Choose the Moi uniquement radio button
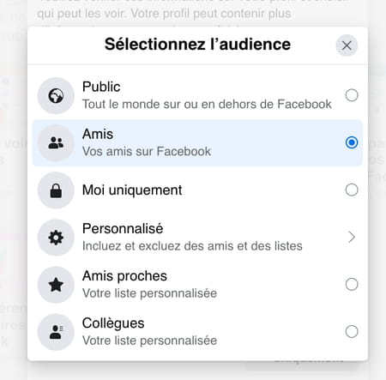386x380 pixels. click(352, 190)
